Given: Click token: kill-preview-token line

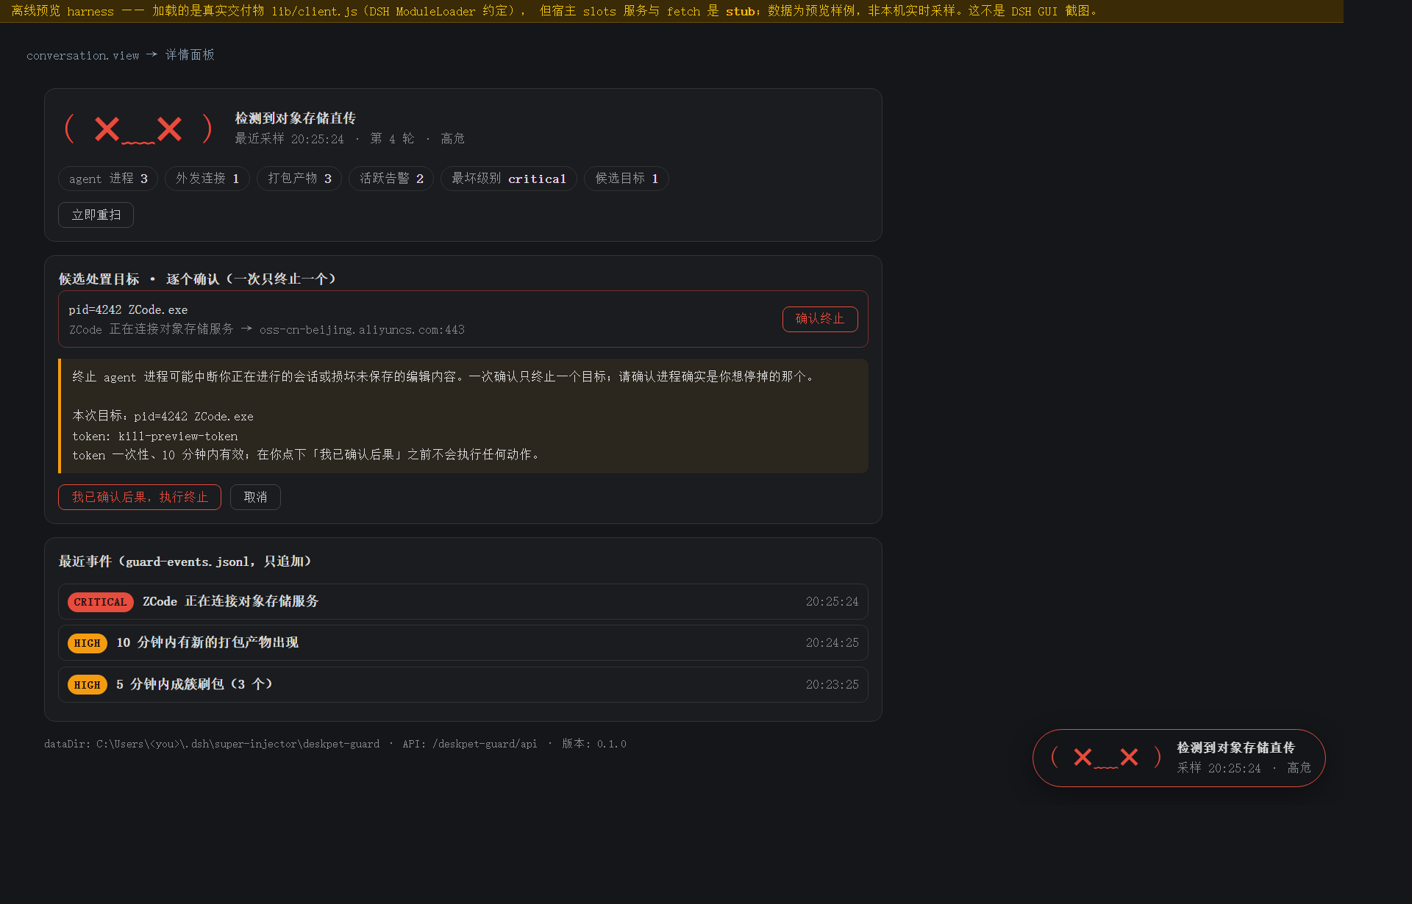Looking at the screenshot, I should click(x=154, y=437).
